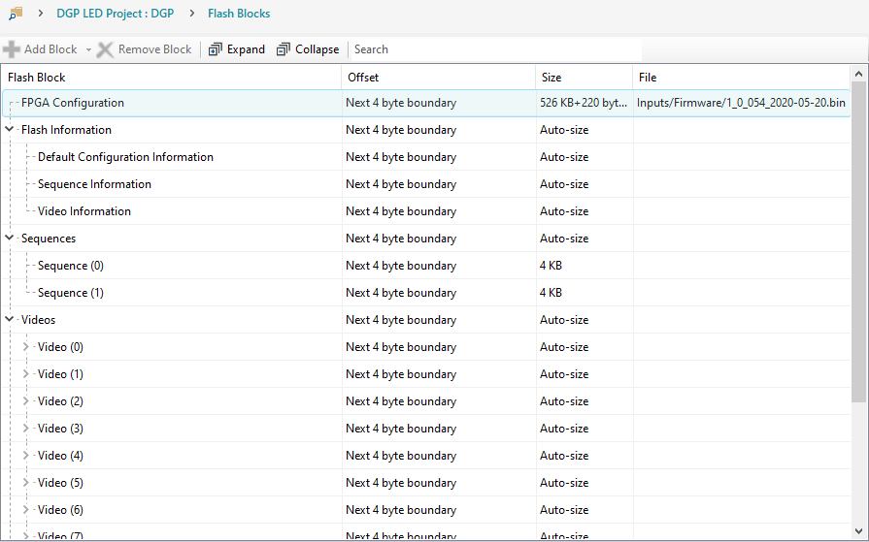Click the Add Block plus icon

(12, 49)
